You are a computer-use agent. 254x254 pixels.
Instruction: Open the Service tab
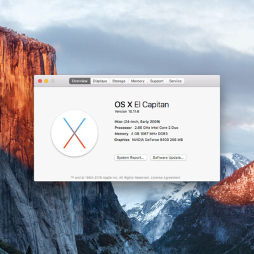[175, 81]
